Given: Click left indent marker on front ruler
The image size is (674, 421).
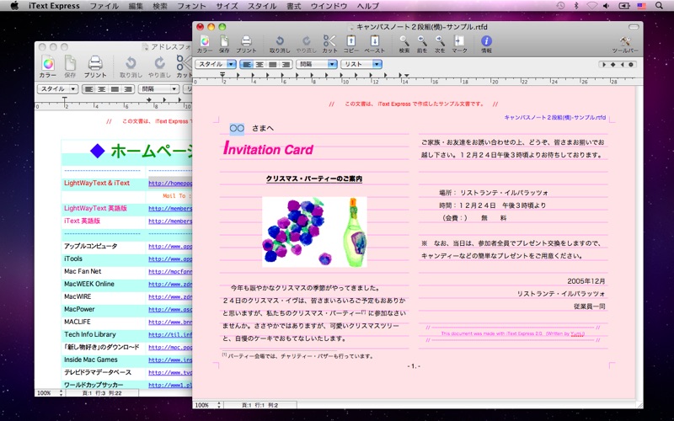Looking at the screenshot, I should (x=222, y=75).
